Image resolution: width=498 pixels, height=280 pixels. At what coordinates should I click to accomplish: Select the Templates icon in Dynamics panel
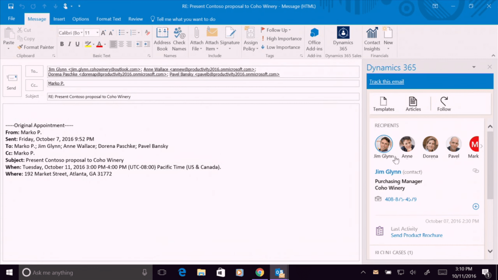tap(383, 103)
